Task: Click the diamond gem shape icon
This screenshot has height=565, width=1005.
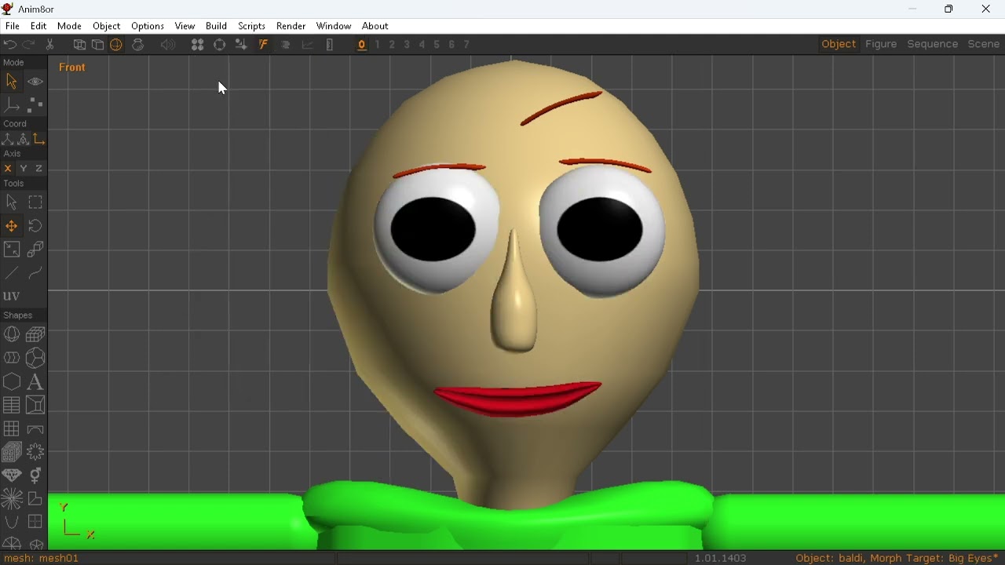Action: [x=12, y=476]
